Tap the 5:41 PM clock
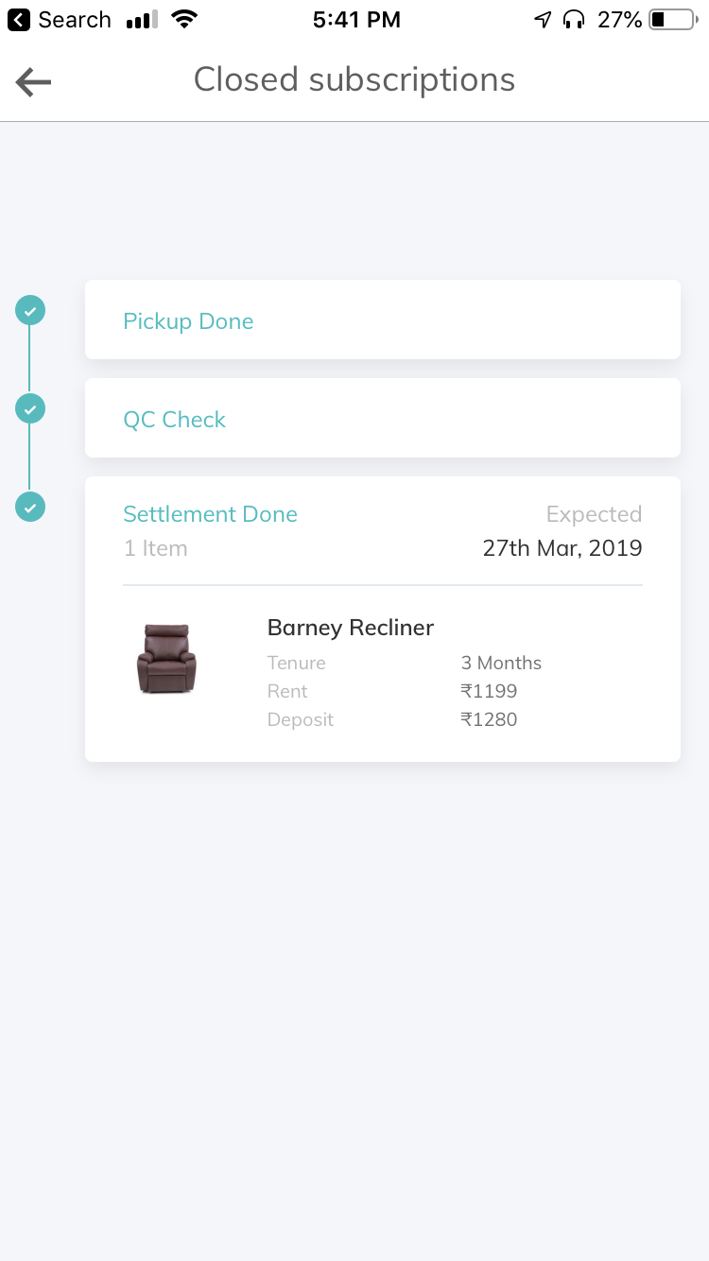This screenshot has width=709, height=1261. pos(356,20)
